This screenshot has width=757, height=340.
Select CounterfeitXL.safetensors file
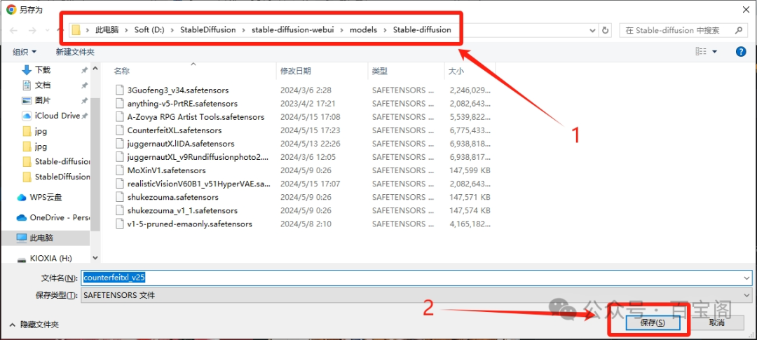[175, 130]
